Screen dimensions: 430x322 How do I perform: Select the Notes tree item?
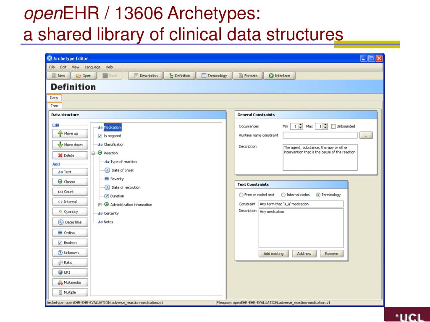click(x=108, y=222)
